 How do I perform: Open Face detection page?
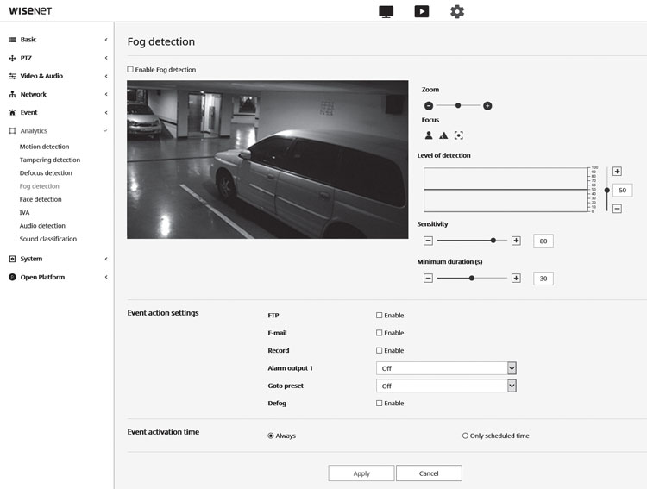click(x=41, y=199)
